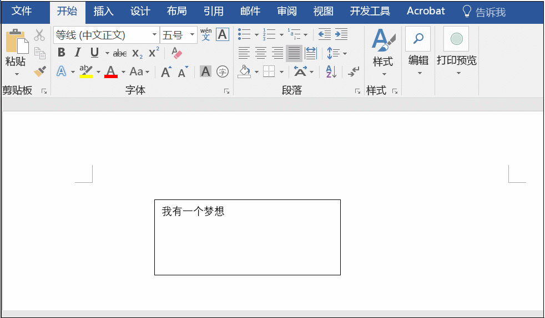This screenshot has width=545, height=318.
Task: Click the line and paragraph spacing icon
Action: click(334, 53)
